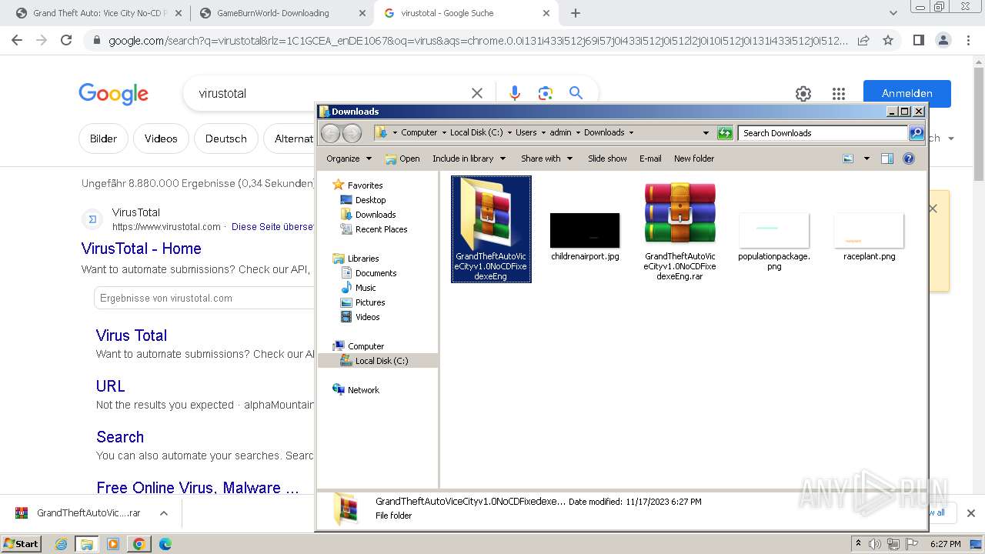Open Chrome side panel icon
Image resolution: width=985 pixels, height=554 pixels.
click(918, 40)
